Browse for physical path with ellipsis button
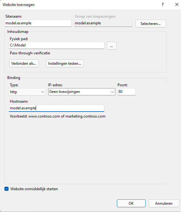 click(x=112, y=46)
